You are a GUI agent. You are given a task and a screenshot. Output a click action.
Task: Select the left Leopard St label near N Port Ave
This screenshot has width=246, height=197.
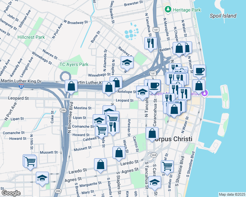pos(18,98)
